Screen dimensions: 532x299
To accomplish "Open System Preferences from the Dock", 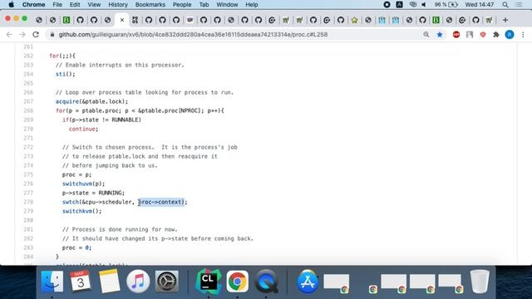I will coord(166,281).
